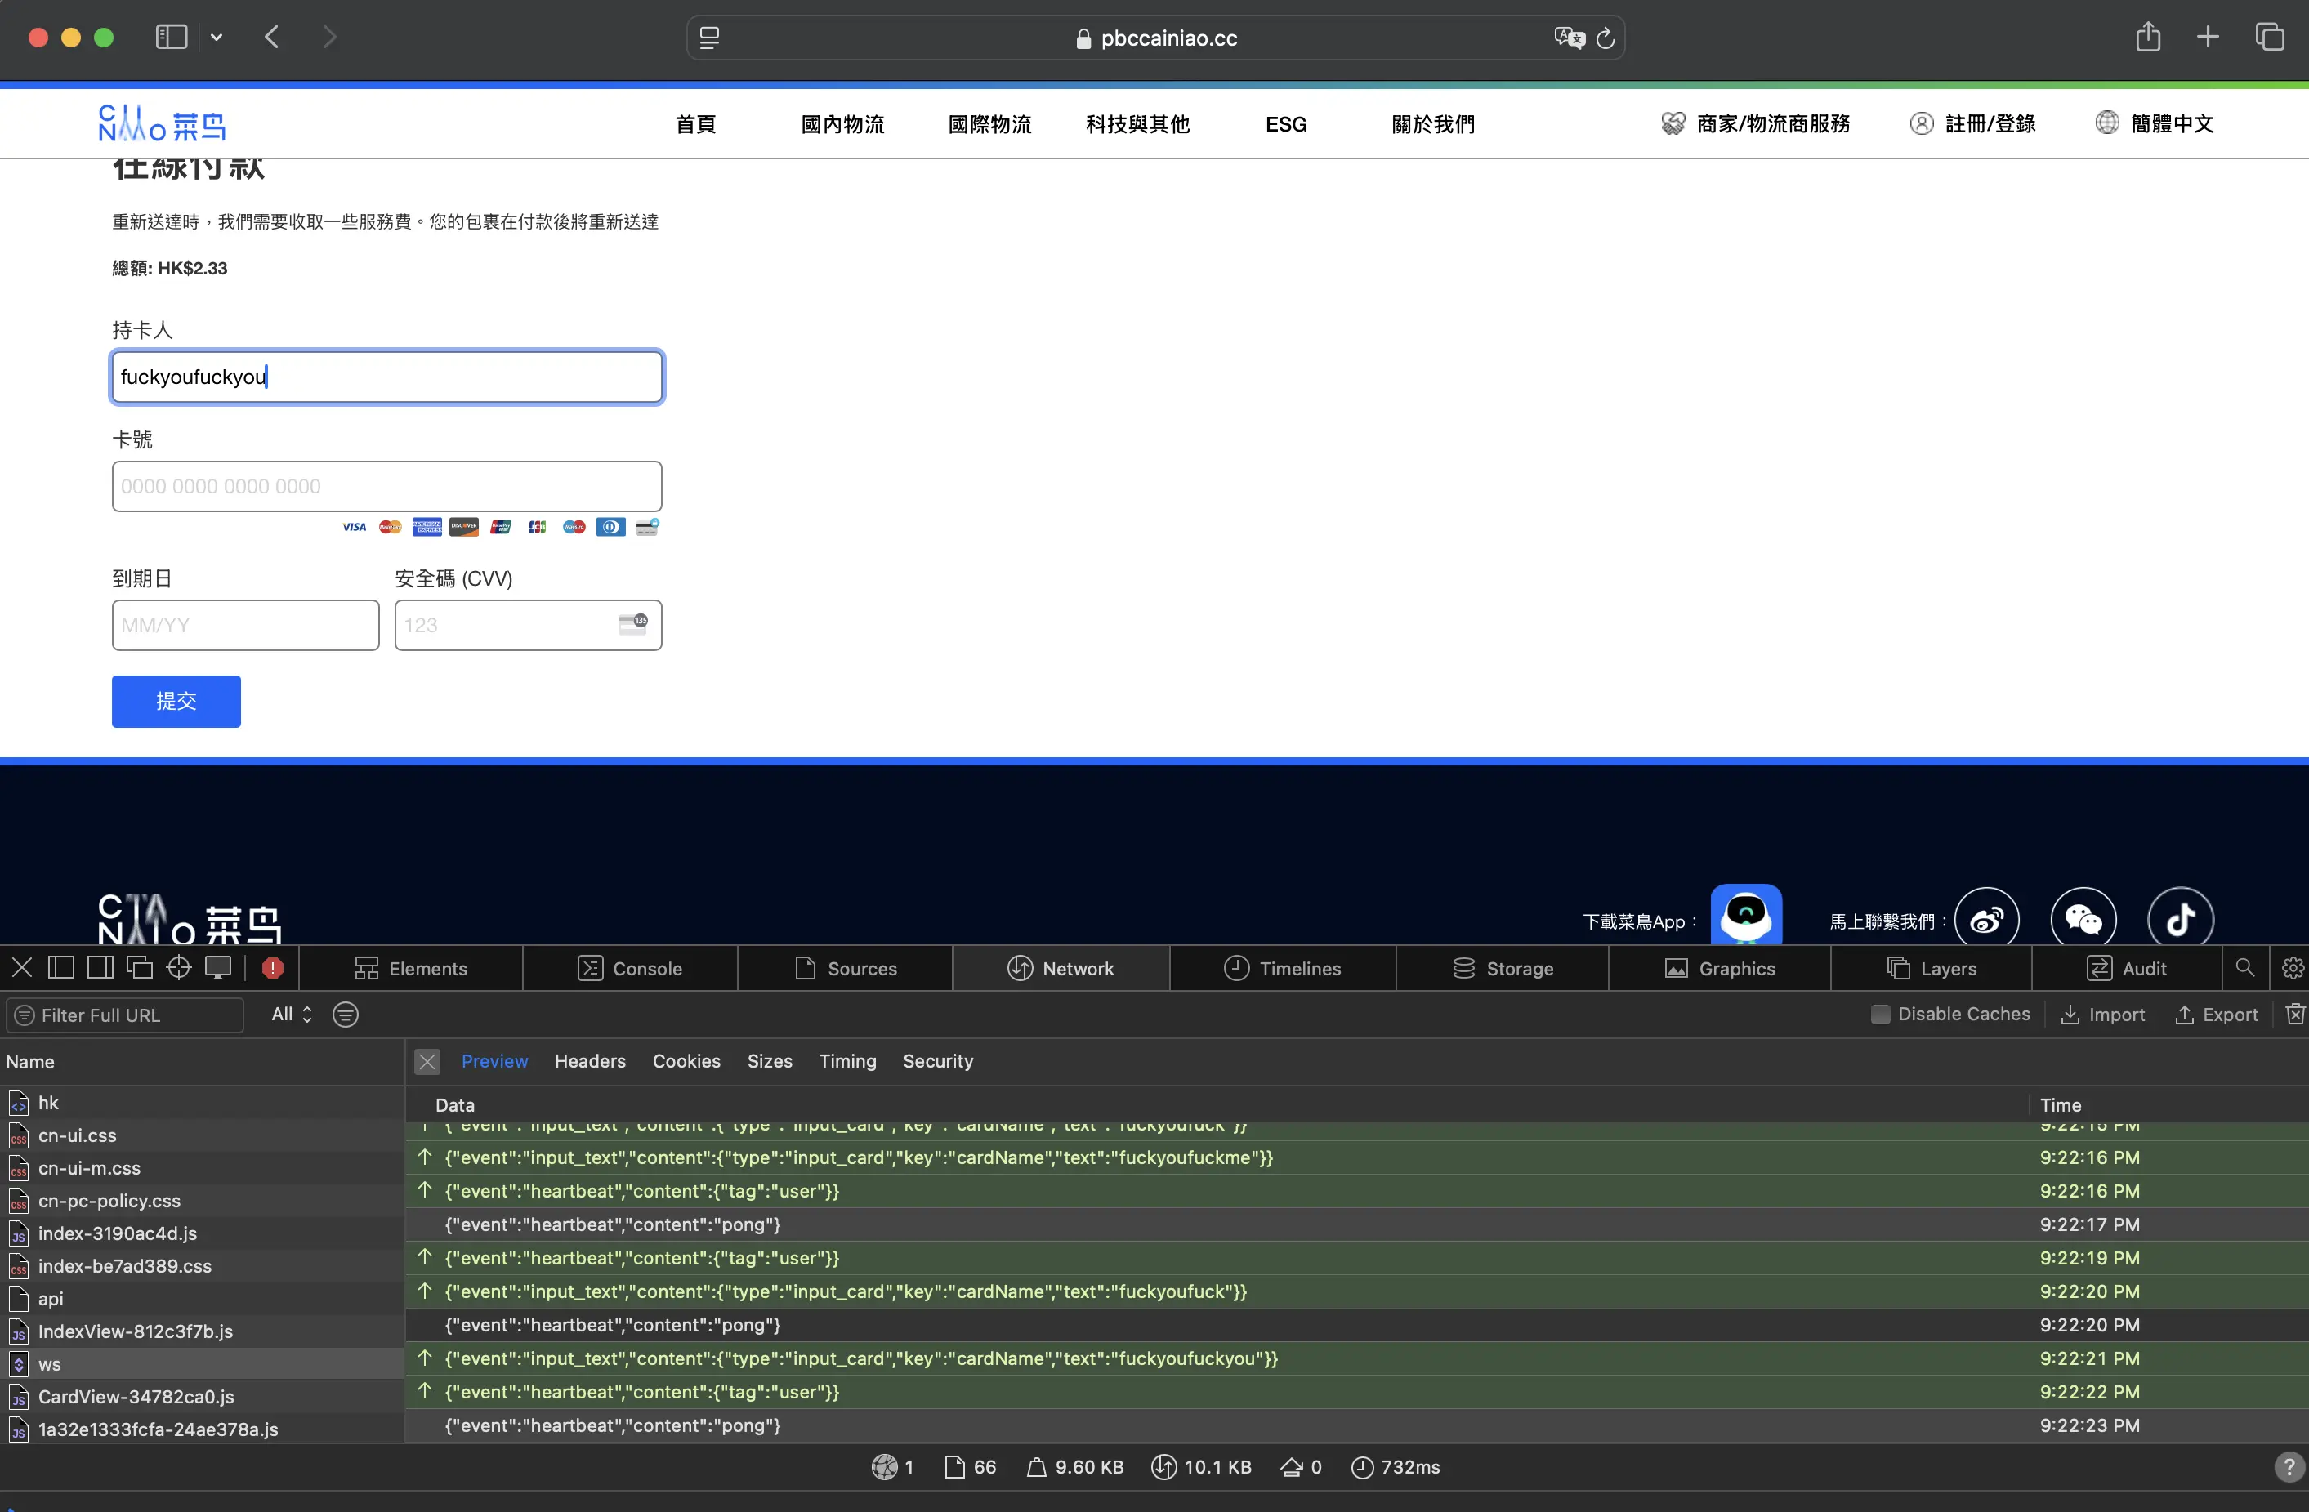Switch to the Headers detail tab
This screenshot has height=1512, width=2309.
[x=590, y=1061]
